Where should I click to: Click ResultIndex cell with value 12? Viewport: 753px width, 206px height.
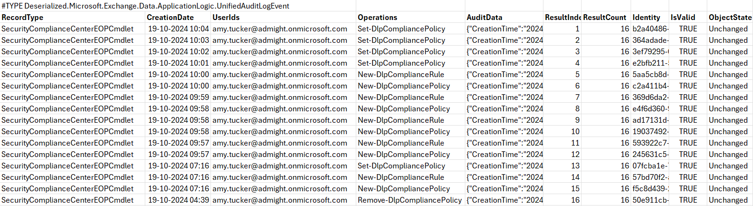(x=562, y=155)
